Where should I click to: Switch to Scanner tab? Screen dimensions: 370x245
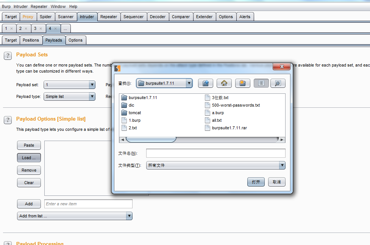(66, 17)
